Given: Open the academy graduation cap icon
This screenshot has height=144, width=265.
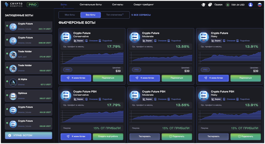Looking at the screenshot, I should pos(203,5).
